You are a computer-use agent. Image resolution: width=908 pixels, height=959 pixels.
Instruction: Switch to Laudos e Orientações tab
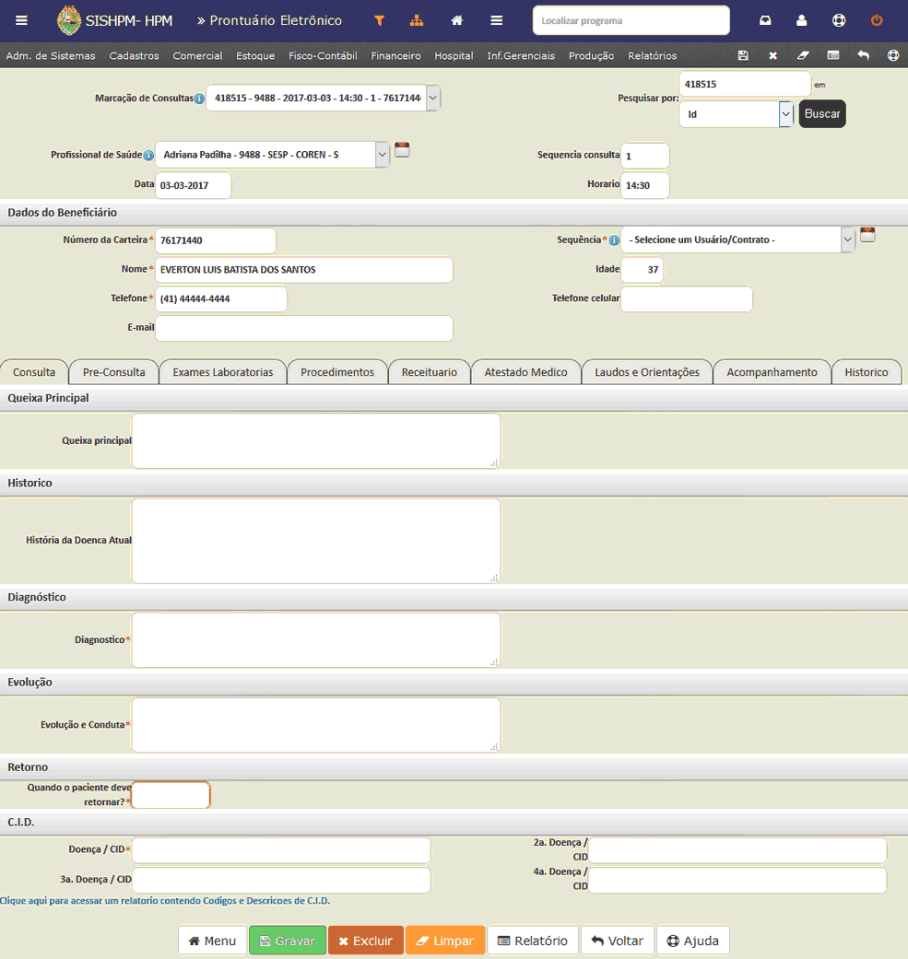tap(647, 372)
